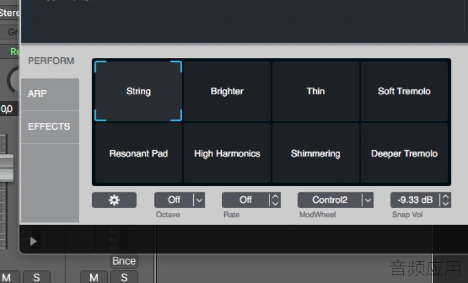
Task: Toggle left channel Solo button
Action: pyautogui.click(x=37, y=277)
